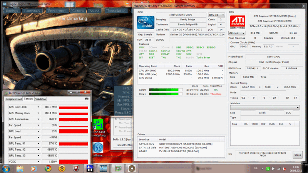
Task: Open Windows Explorer from the taskbar
Action: [x=20, y=168]
